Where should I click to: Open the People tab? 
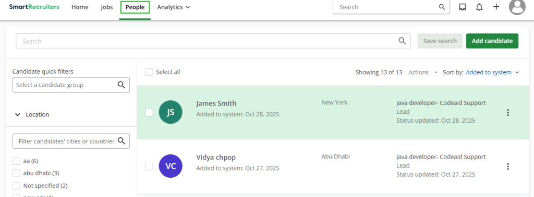(x=135, y=7)
